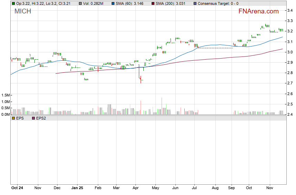Select the Jan 25 label on time axis
This screenshot has width=296, height=195.
[x=78, y=188]
